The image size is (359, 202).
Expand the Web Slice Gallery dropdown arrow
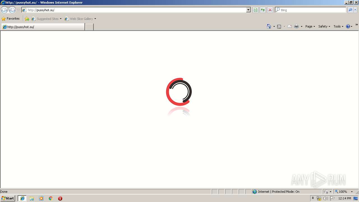[95, 19]
